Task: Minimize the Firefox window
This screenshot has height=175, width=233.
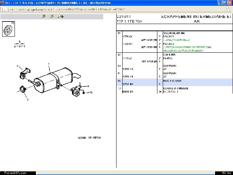Action: (219, 3)
